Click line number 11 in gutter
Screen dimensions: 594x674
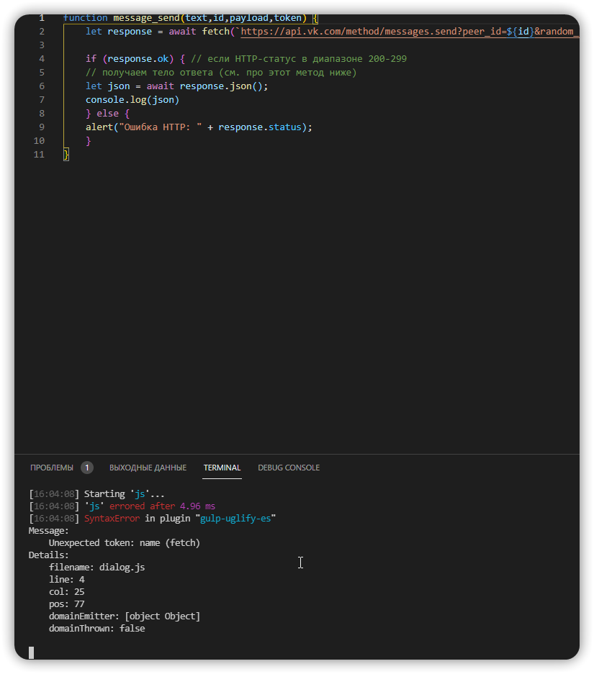pos(39,155)
